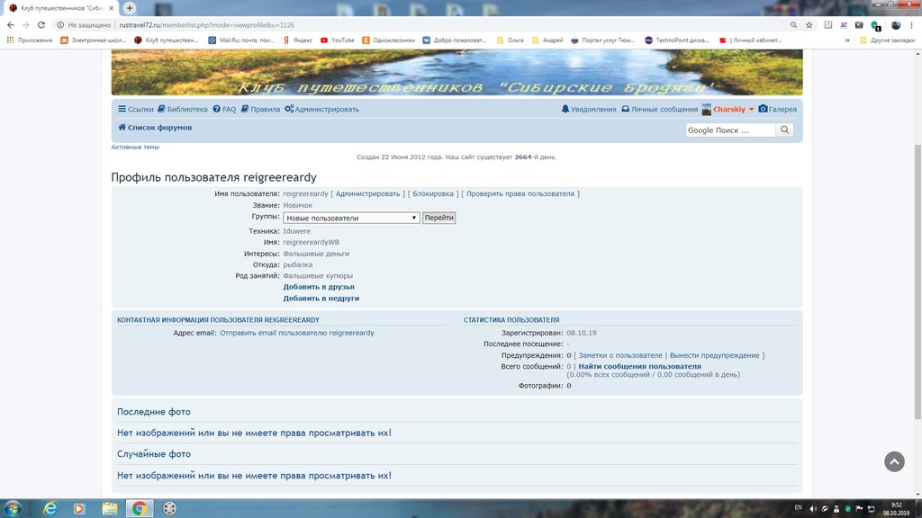Click the FAQ question mark icon
The width and height of the screenshot is (922, 518).
coord(217,110)
